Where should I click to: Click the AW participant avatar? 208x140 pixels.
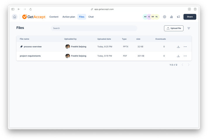[x=145, y=17]
